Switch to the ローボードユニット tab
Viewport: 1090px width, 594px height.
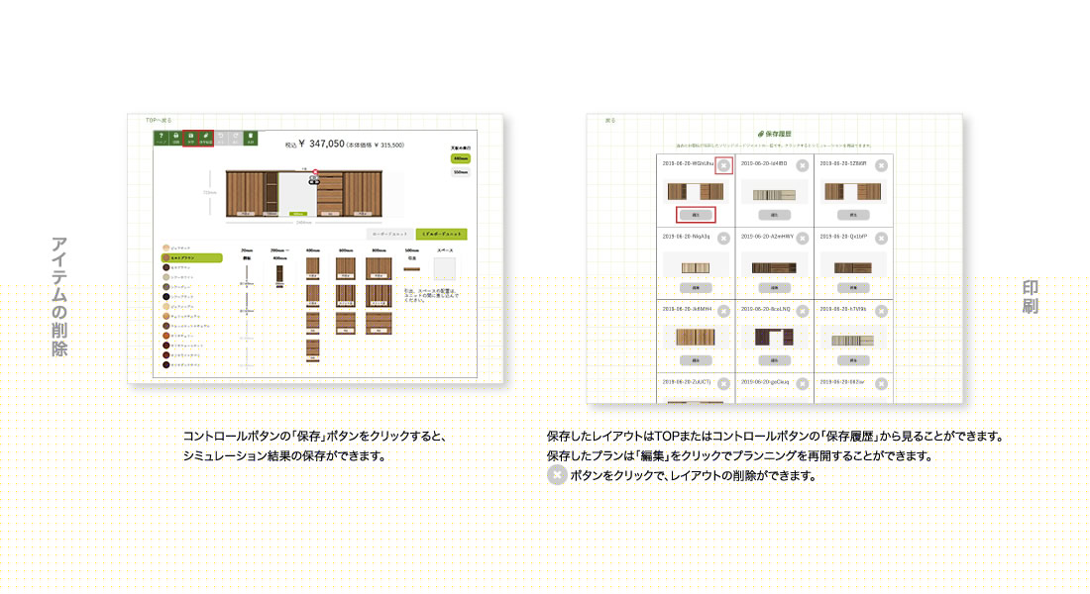tap(388, 234)
